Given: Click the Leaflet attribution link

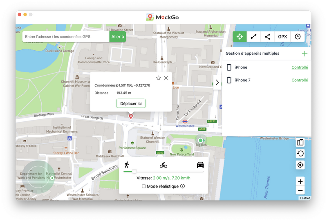Looking at the screenshot, I should click(x=305, y=198).
